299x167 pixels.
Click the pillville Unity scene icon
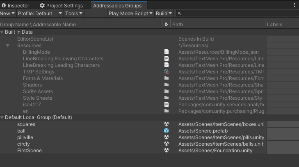point(167,137)
